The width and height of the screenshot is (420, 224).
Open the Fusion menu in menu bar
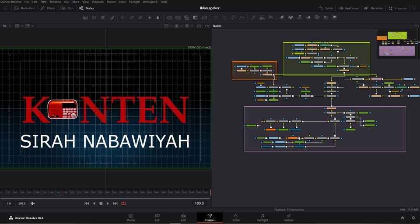pos(111,2)
